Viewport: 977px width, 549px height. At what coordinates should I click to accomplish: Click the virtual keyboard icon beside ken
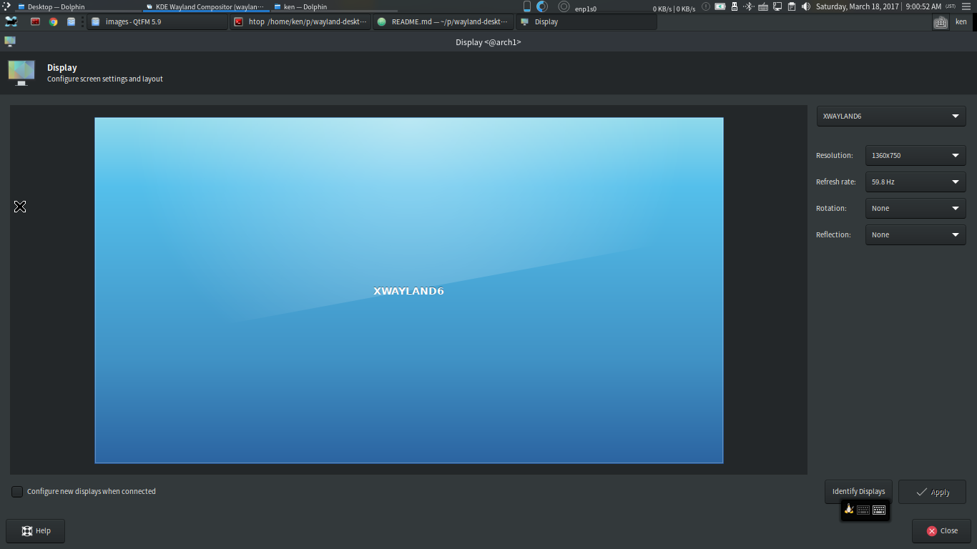click(941, 22)
